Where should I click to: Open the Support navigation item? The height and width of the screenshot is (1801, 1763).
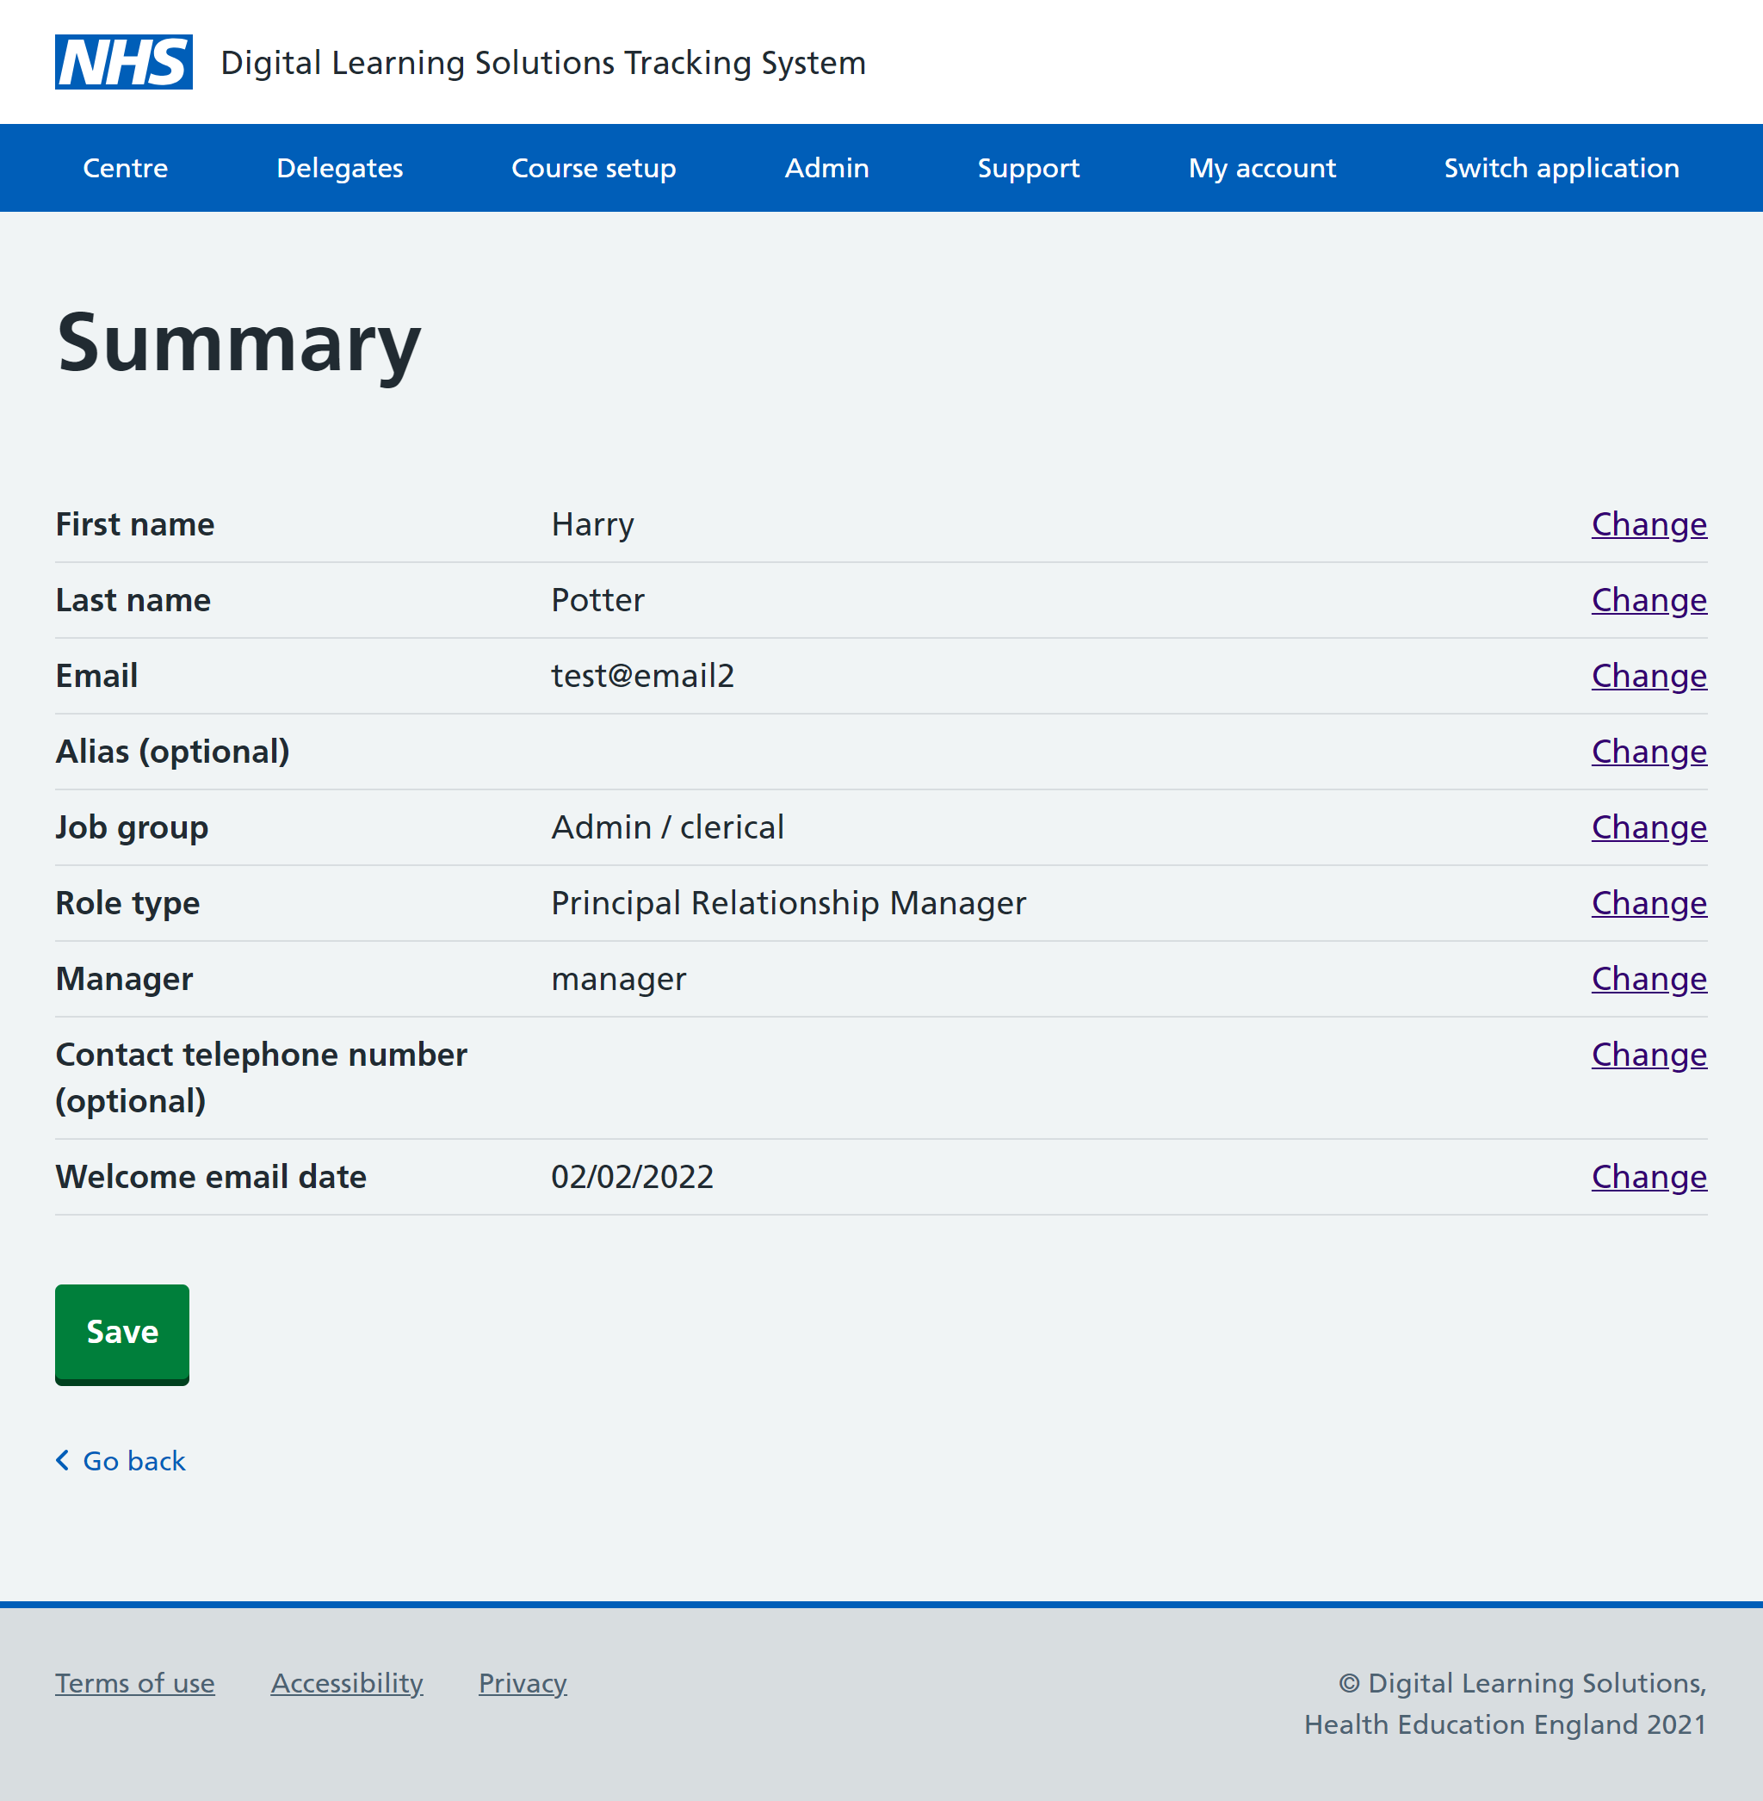1028,168
